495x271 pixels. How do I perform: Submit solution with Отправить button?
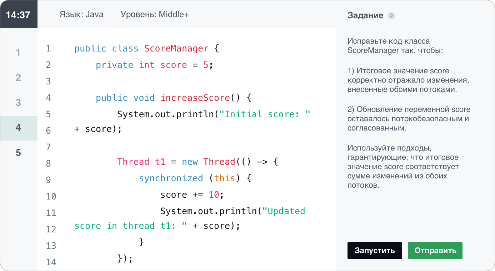435,251
